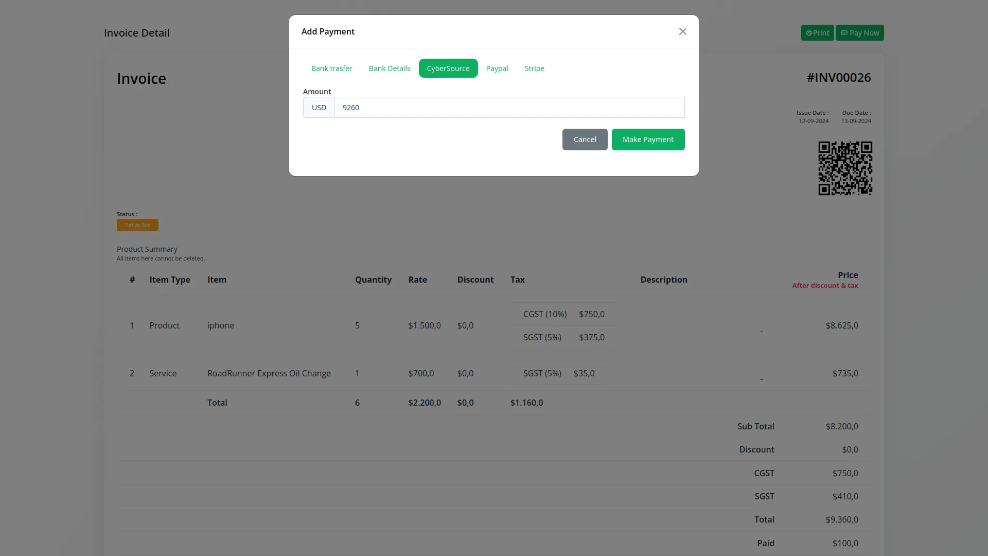This screenshot has width=988, height=556.
Task: View the Bank Details payment tab
Action: 389,68
